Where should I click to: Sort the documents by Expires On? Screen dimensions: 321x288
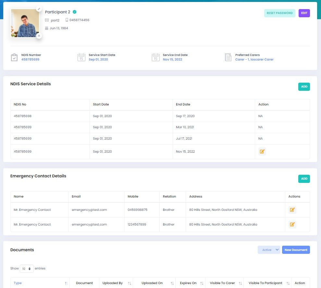click(191, 283)
